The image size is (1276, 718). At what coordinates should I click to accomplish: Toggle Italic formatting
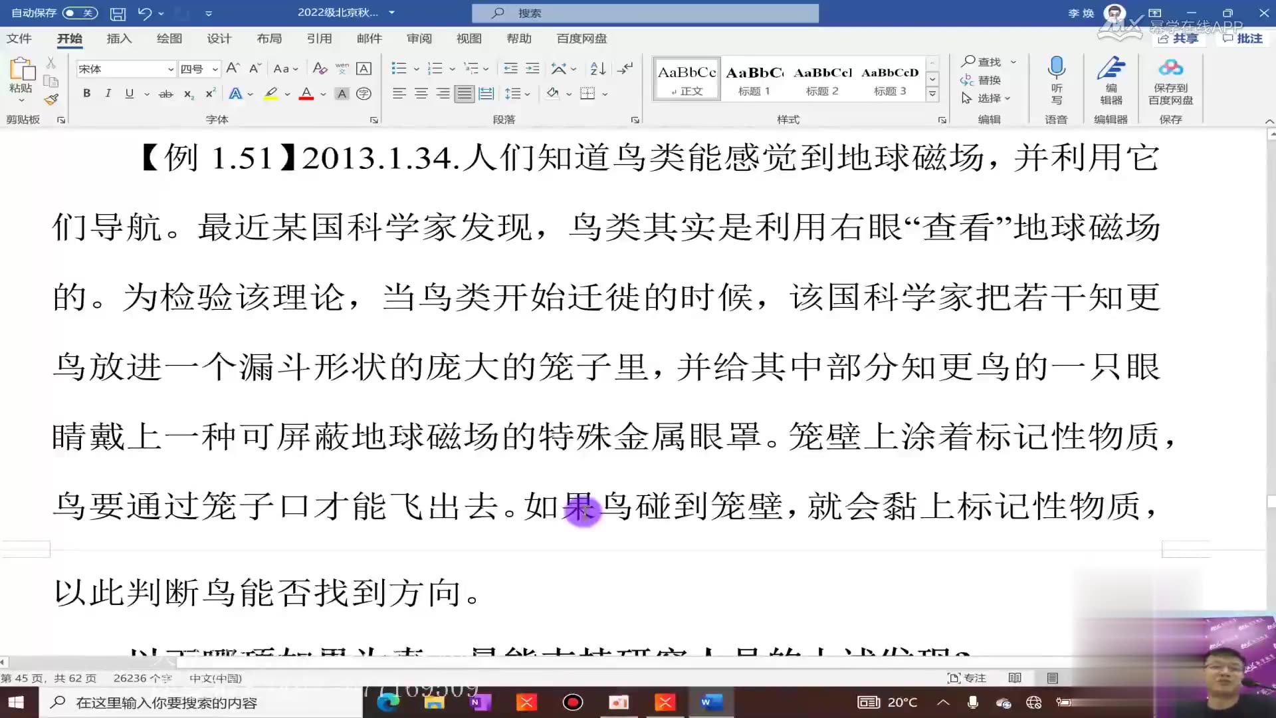108,94
